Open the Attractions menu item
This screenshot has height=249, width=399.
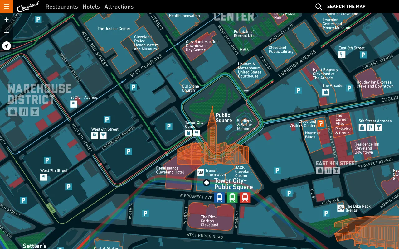[x=119, y=7]
